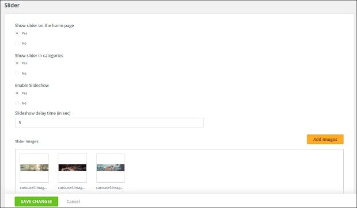Choose No under Enable Slideshow
This screenshot has width=357, height=208.
(x=17, y=103)
